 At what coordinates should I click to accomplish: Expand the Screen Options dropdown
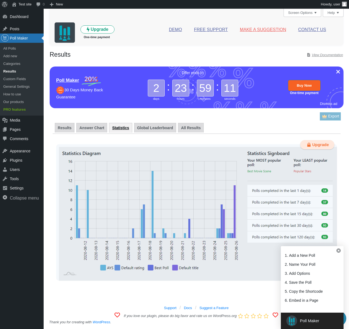(x=302, y=13)
